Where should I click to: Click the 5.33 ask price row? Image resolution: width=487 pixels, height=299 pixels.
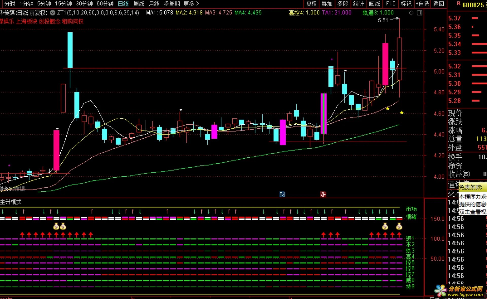(467, 53)
